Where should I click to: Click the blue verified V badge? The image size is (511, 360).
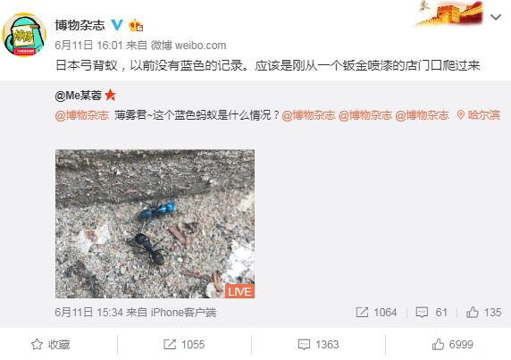(117, 25)
